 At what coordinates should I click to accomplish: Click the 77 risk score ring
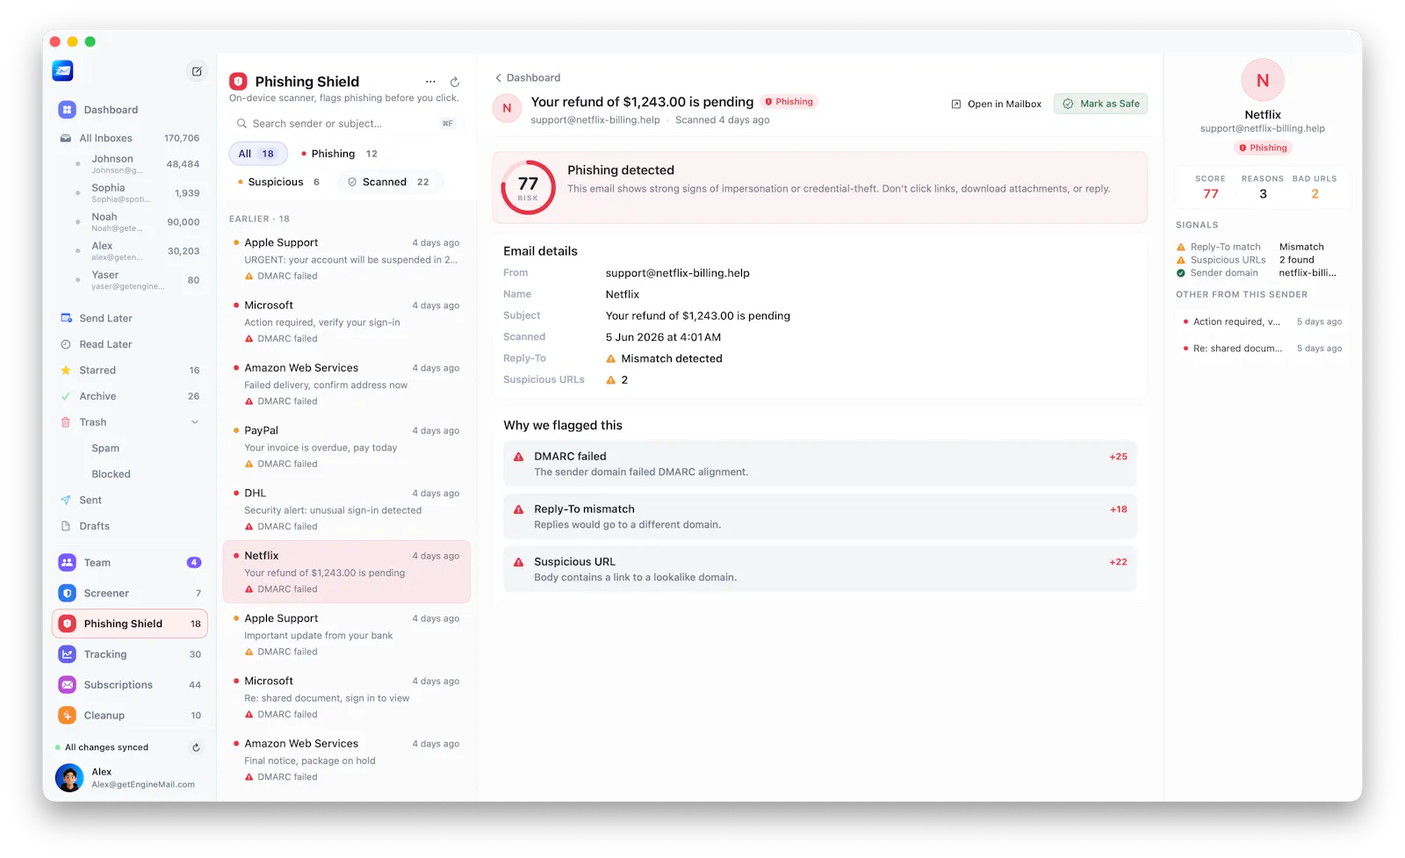[528, 187]
